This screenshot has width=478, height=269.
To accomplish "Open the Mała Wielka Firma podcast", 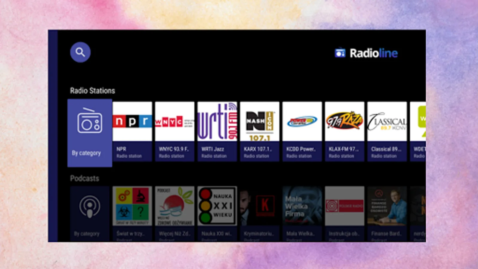I will click(x=302, y=214).
